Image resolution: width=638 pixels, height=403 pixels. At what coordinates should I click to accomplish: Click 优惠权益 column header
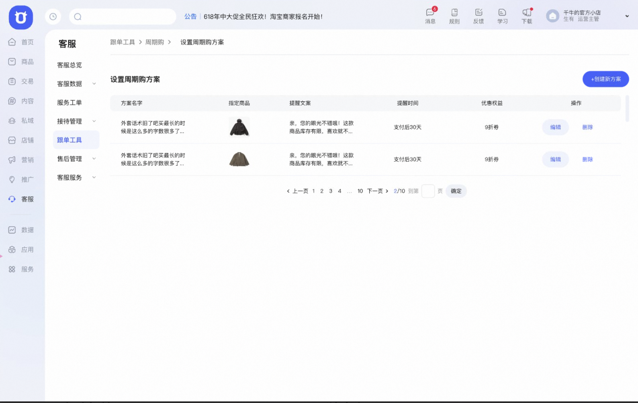pos(492,103)
